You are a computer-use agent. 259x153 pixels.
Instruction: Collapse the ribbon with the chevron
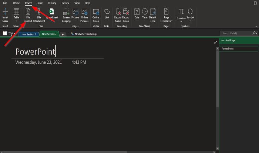(x=256, y=26)
